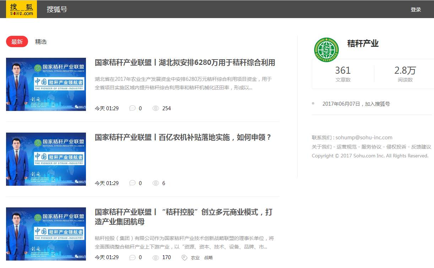Select the 361 文章数 statistic
Viewport: 434px width, 268px height.
click(343, 74)
